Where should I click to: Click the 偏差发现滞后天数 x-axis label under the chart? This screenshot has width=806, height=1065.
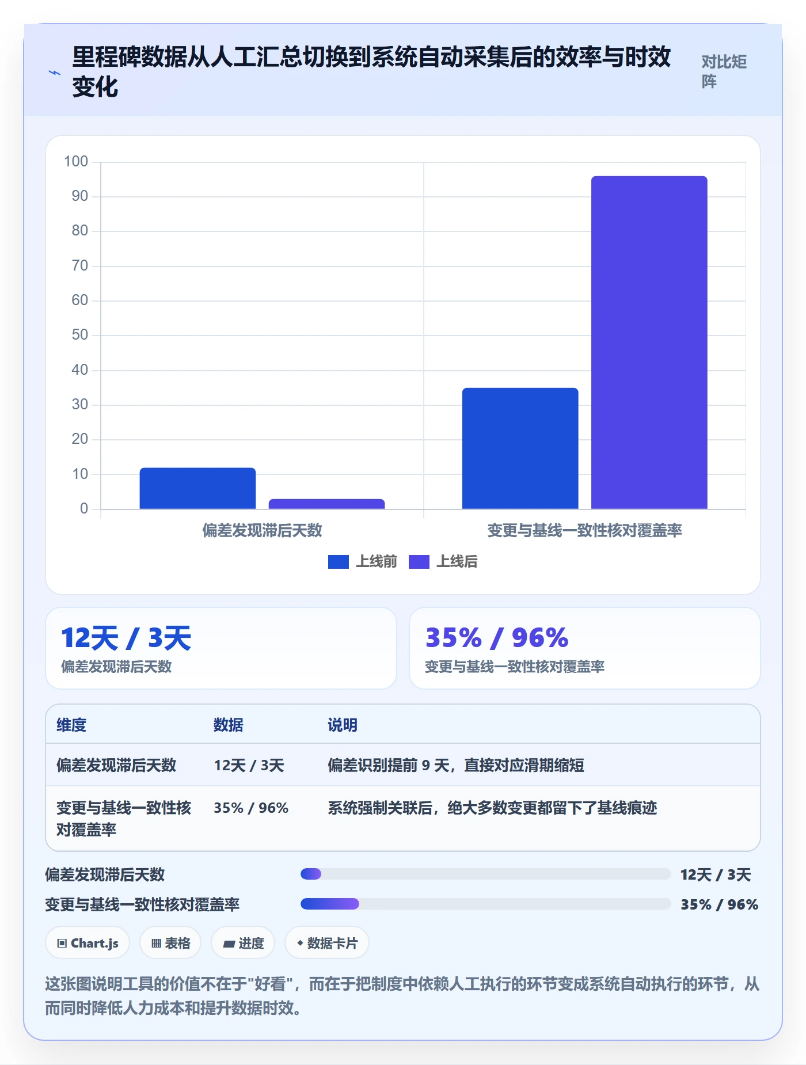pyautogui.click(x=262, y=530)
